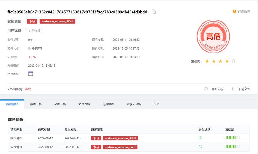This screenshot has width=258, height=154.
Task: Click the copy hash icon
Action: (154, 12)
